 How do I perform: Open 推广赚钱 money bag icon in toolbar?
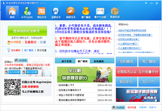point(86,12)
